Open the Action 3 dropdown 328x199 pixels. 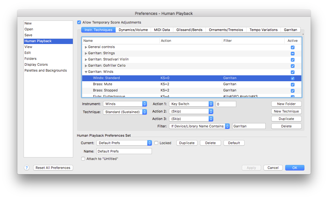(x=191, y=119)
